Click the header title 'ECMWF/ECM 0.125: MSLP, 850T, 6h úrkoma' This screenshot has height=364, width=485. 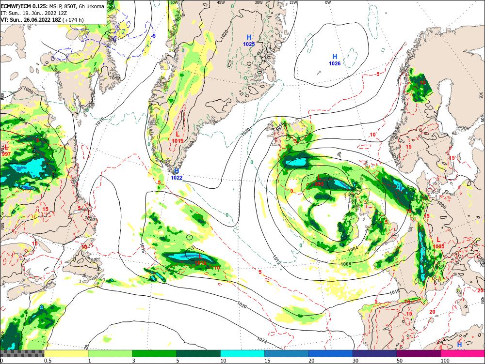point(52,6)
